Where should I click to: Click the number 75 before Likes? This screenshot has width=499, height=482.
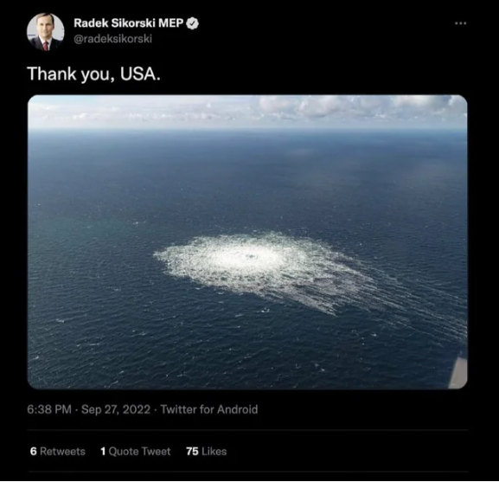coord(192,452)
